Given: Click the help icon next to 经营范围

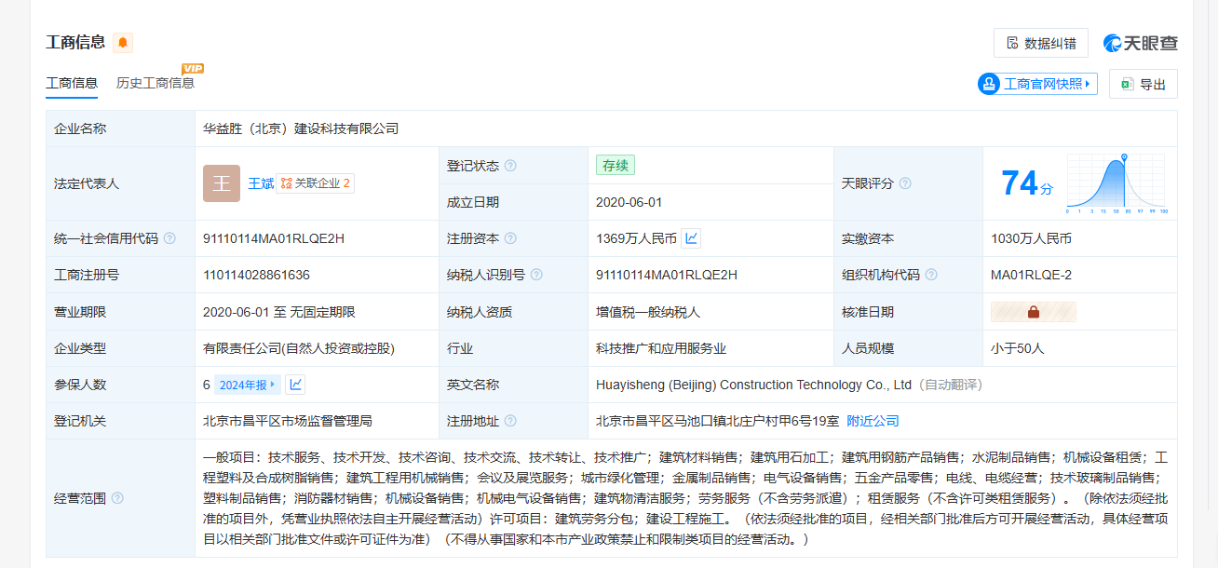Looking at the screenshot, I should (x=117, y=498).
